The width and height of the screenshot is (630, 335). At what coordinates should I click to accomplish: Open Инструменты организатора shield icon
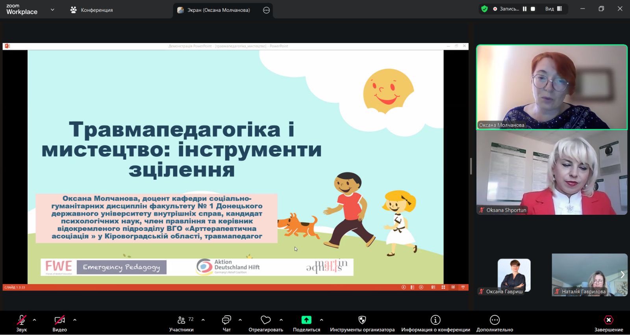click(362, 320)
